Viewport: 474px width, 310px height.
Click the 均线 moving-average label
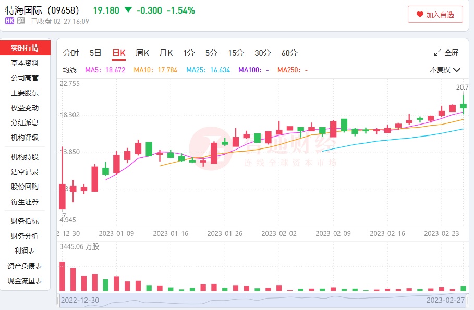click(69, 70)
